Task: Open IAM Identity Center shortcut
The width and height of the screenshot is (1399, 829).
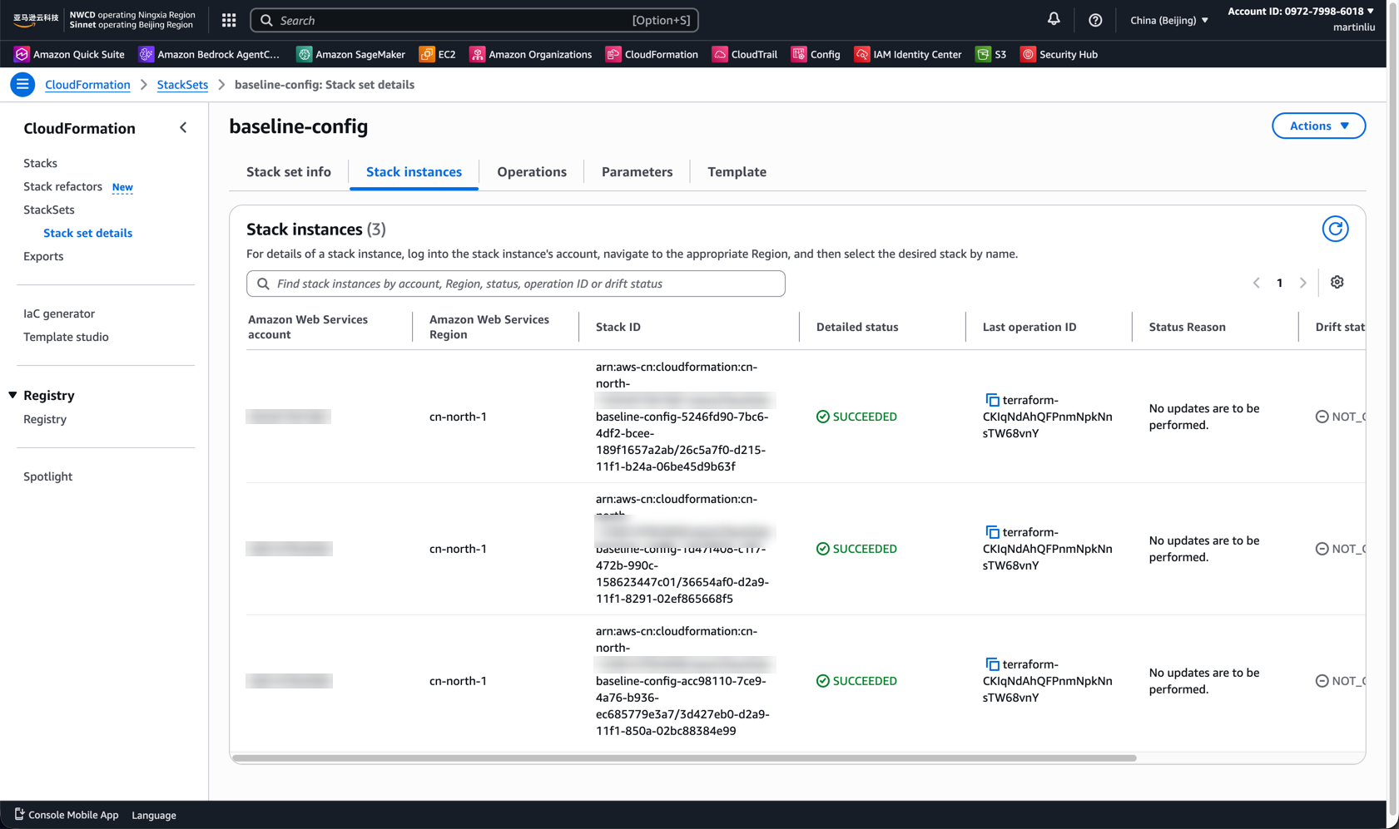Action: point(908,54)
